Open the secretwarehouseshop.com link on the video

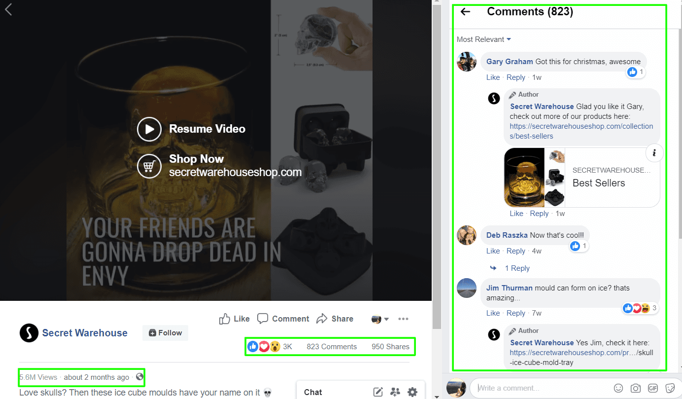coord(235,173)
